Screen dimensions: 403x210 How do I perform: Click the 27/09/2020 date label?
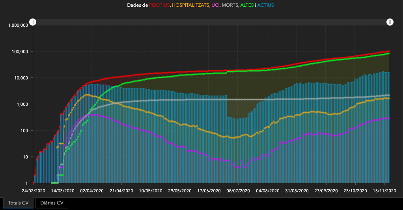coord(326,191)
